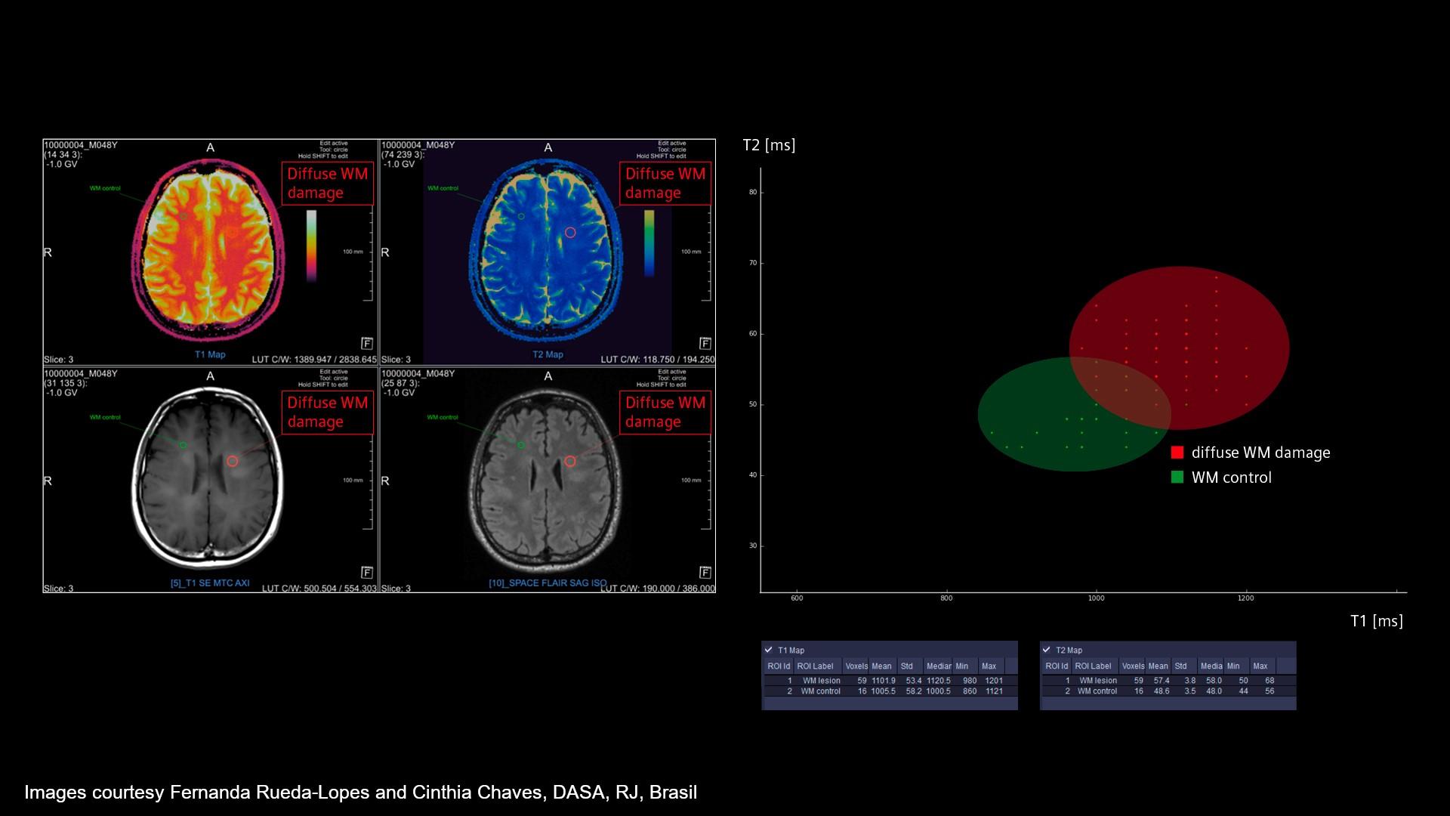The width and height of the screenshot is (1450, 816).
Task: Click red diffuse WM damage legend swatch
Action: 1177,453
